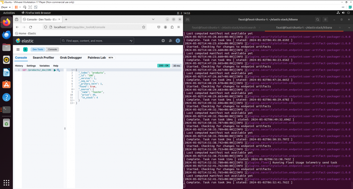Click the terminal search icon
353x189 pixels.
(317, 20)
